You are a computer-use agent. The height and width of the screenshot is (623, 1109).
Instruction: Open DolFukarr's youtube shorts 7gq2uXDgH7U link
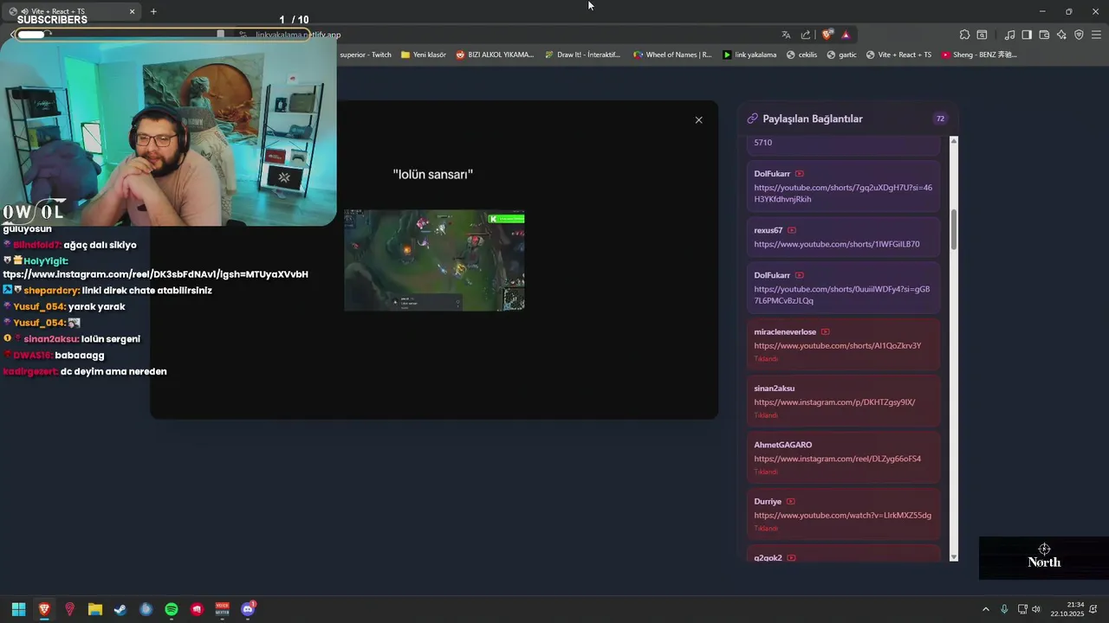(x=843, y=193)
